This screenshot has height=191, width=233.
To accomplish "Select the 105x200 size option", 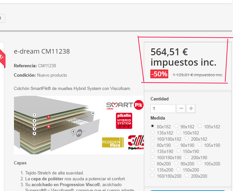I will 200,163.
